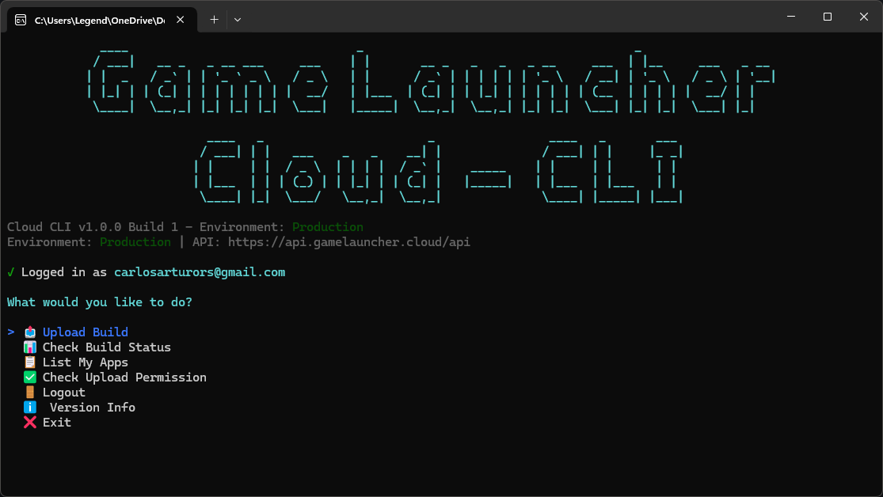This screenshot has height=497, width=883.
Task: Expand the new tab profile dropdown
Action: click(x=238, y=20)
